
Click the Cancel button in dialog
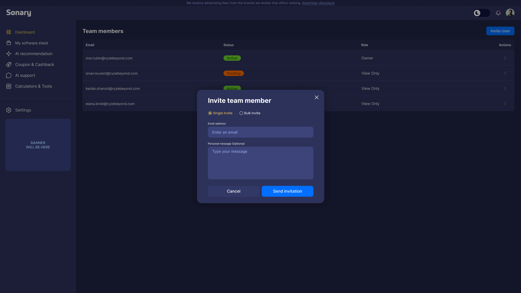(234, 191)
